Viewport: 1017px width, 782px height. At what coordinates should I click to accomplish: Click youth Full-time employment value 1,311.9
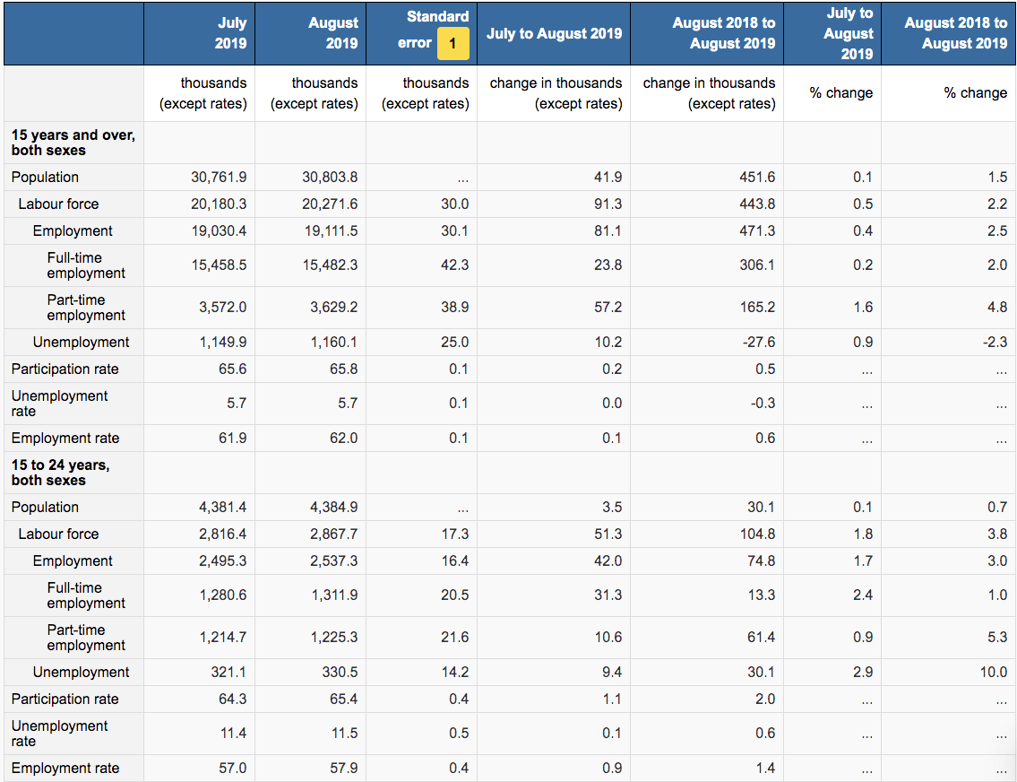(333, 595)
